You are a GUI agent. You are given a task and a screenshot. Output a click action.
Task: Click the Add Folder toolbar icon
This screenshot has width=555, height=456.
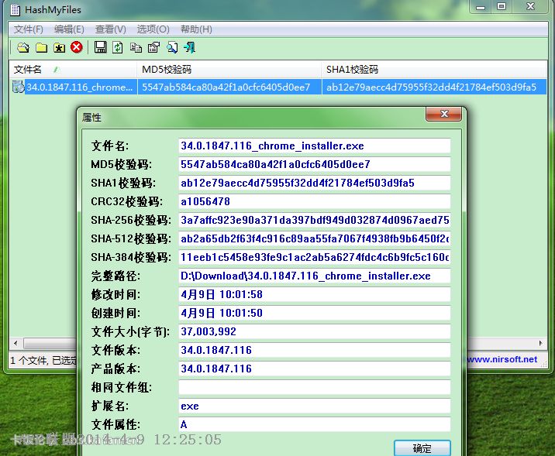[x=41, y=47]
